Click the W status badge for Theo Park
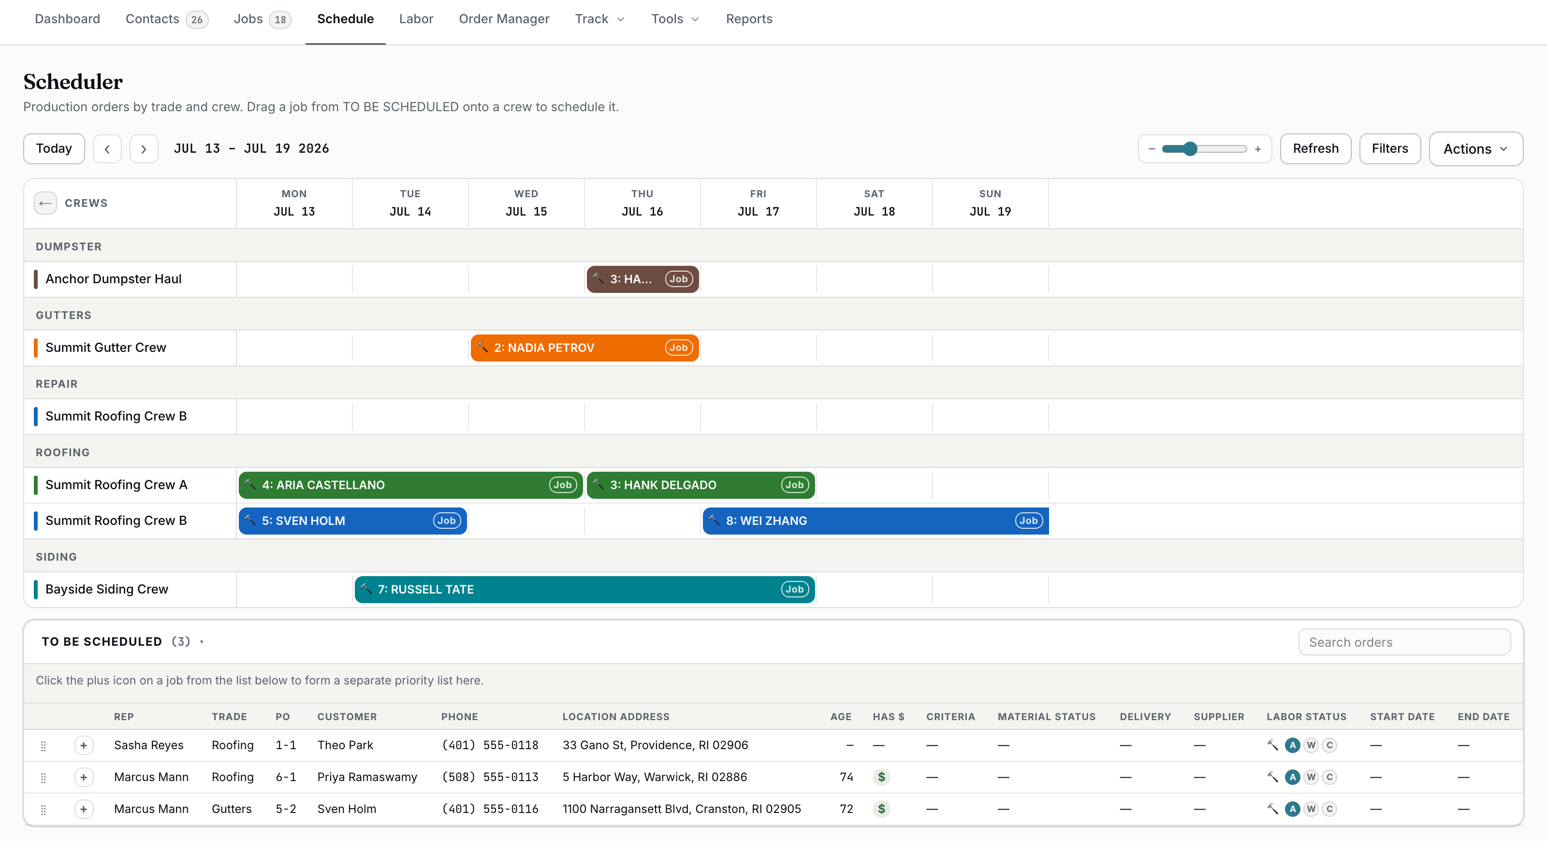Viewport: 1547px width, 841px height. click(1311, 745)
